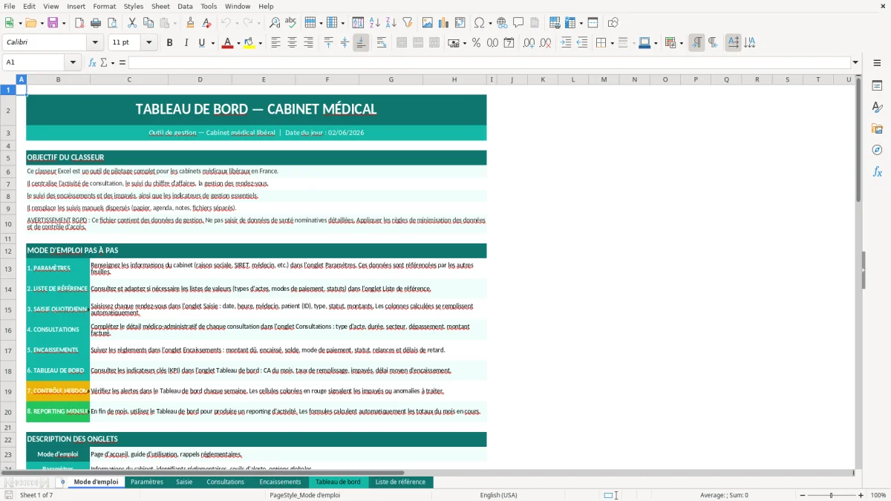Click the Format as Percent icon

(476, 43)
